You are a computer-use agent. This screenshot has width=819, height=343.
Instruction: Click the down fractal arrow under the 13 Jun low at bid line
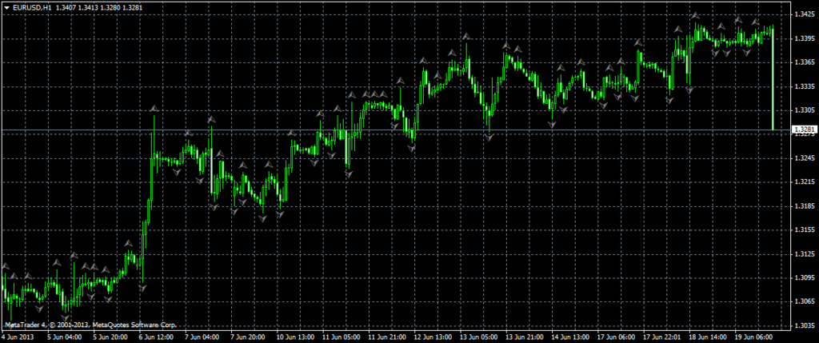pyautogui.click(x=488, y=138)
